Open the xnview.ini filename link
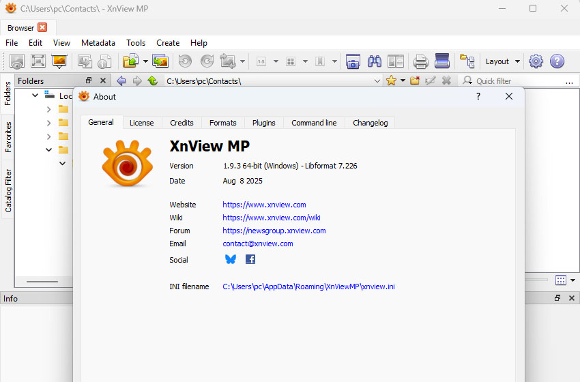 tap(308, 286)
